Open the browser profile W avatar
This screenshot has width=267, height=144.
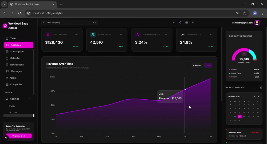[x=255, y=13]
